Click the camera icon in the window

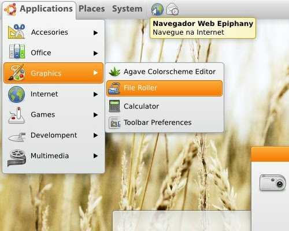pos(272,182)
